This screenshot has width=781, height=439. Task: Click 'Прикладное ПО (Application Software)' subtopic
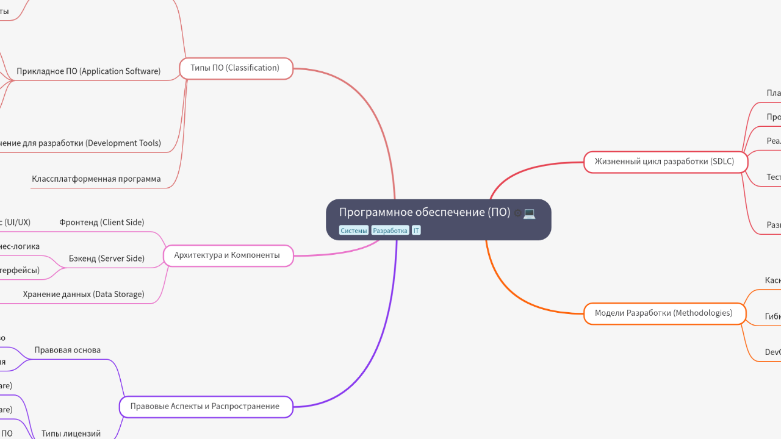pos(88,71)
